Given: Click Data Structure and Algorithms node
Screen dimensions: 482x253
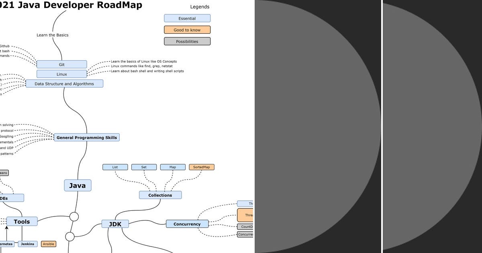Looking at the screenshot, I should click(x=65, y=84).
